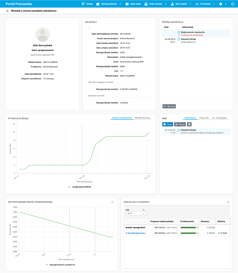Image resolution: width=238 pixels, height=273 pixels.
Task: Switch to Os. obsługujące tab
Action: click(x=220, y=118)
